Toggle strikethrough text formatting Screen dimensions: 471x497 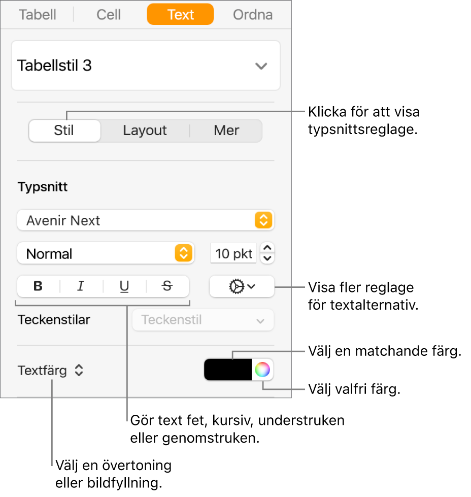pos(167,286)
